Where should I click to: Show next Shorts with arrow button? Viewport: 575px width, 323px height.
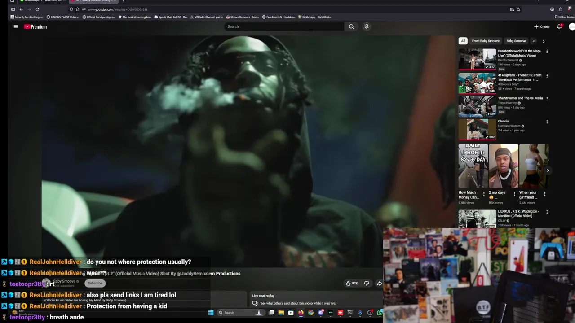548,170
